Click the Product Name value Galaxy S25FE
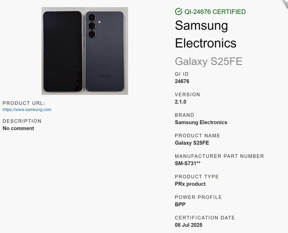 (x=192, y=143)
